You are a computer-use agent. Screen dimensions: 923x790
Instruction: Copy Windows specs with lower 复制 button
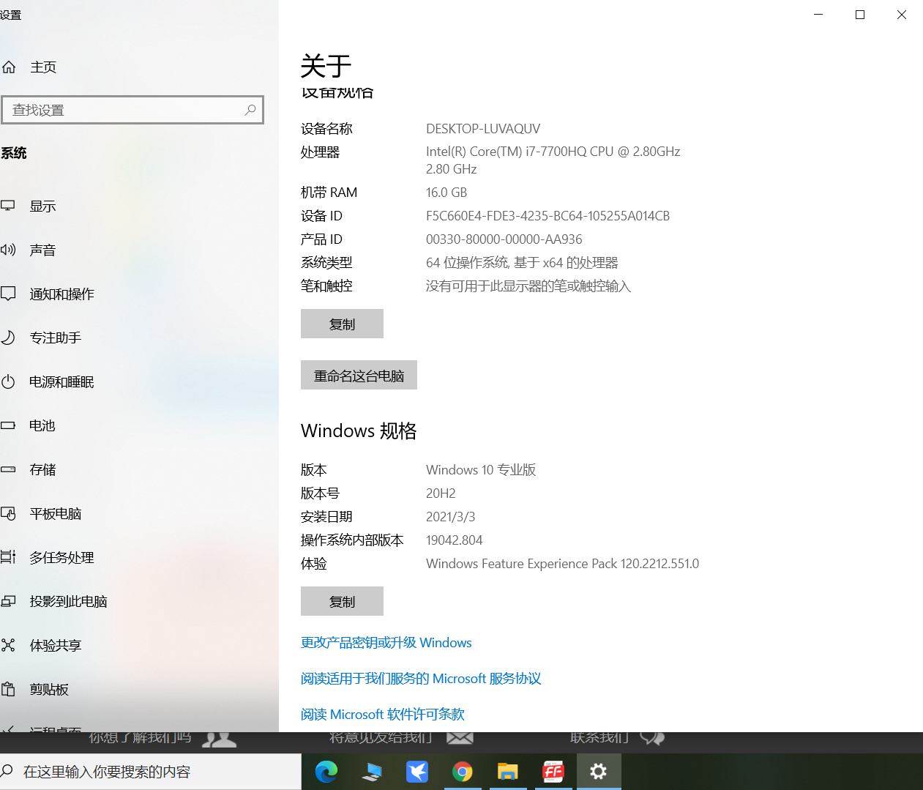coord(342,601)
